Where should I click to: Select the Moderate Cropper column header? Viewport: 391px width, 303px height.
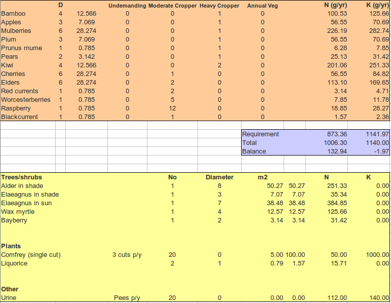(172, 6)
